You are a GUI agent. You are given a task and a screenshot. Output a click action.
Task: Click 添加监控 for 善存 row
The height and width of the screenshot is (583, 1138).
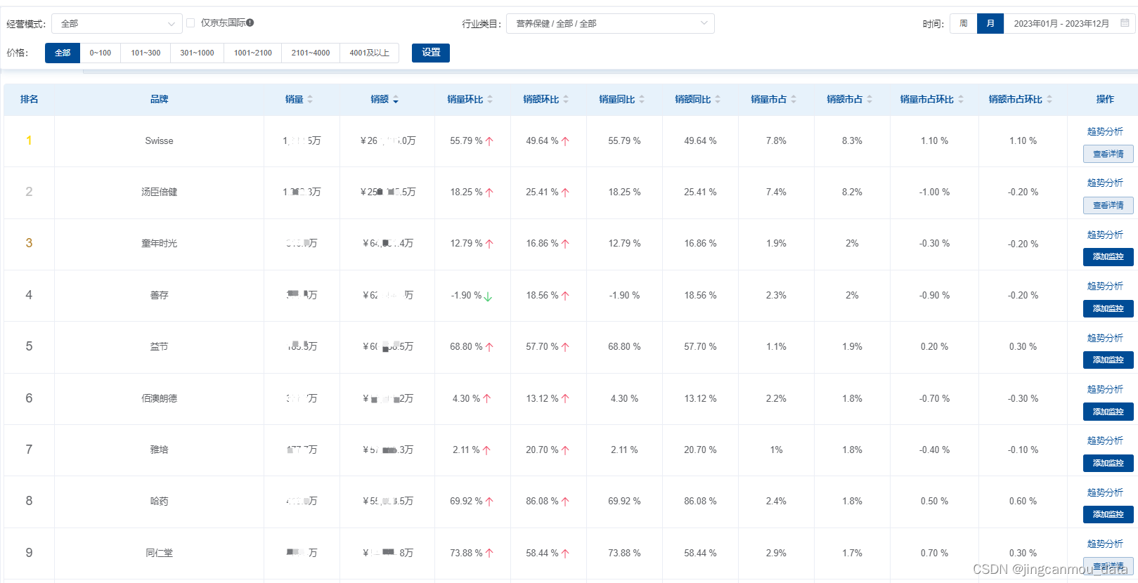pyautogui.click(x=1108, y=308)
